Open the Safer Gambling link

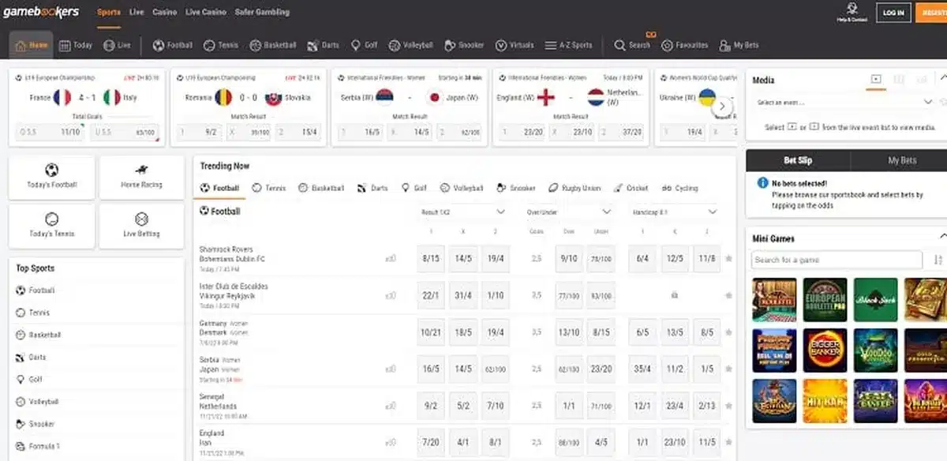coord(260,13)
